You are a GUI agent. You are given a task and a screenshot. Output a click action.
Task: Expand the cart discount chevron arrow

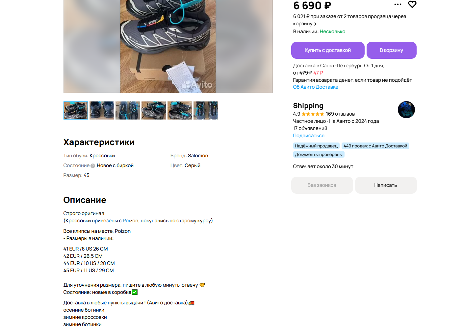tap(315, 24)
